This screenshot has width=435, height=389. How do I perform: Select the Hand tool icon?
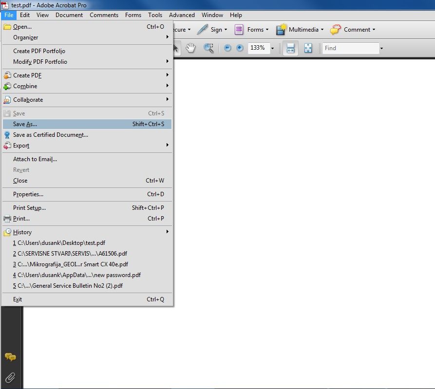pos(190,48)
